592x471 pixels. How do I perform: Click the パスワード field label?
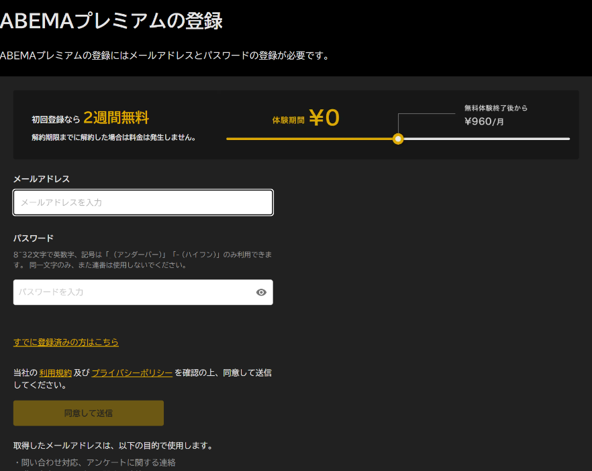pyautogui.click(x=34, y=239)
